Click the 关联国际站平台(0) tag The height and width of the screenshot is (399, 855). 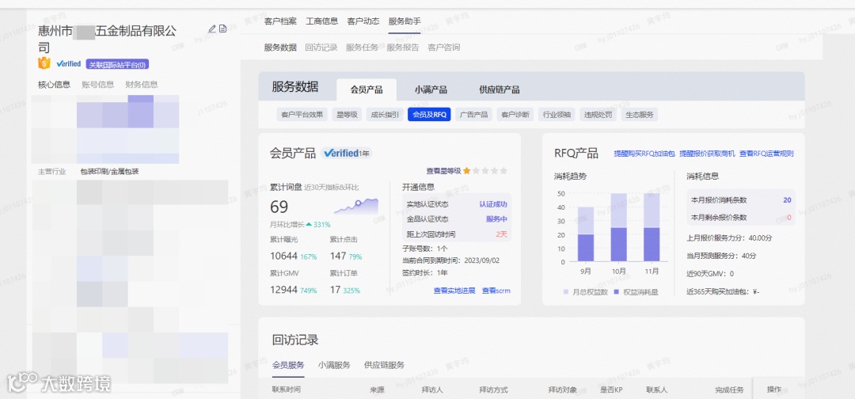[x=117, y=64]
